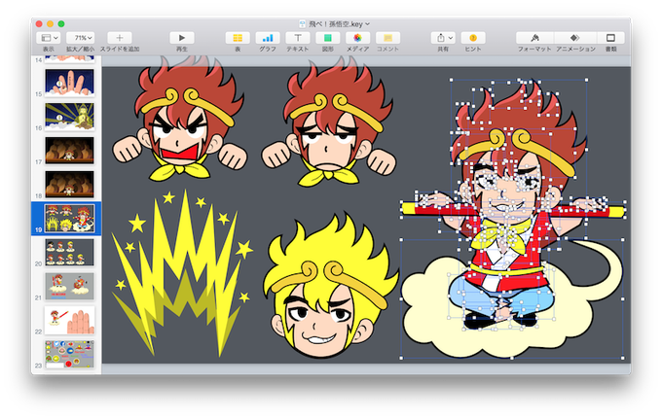Select slide 23 thumbnail in navigator
Screen dimensions: 662x419
(70, 354)
